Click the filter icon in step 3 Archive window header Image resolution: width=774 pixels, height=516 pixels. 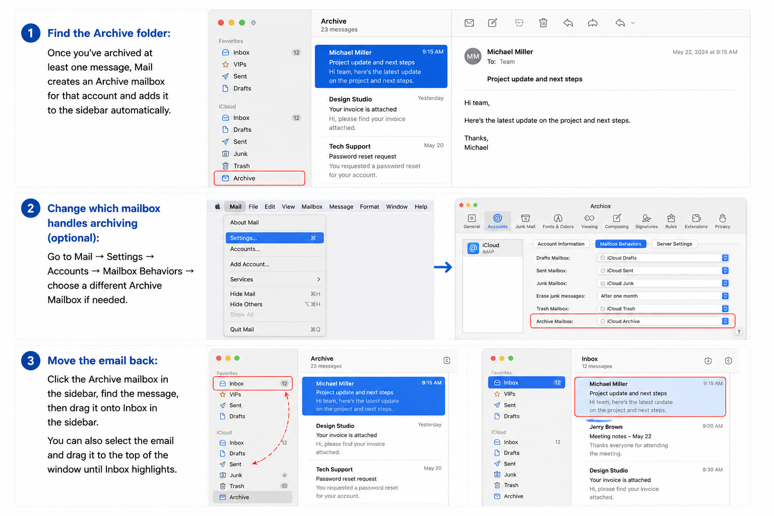coord(447,360)
